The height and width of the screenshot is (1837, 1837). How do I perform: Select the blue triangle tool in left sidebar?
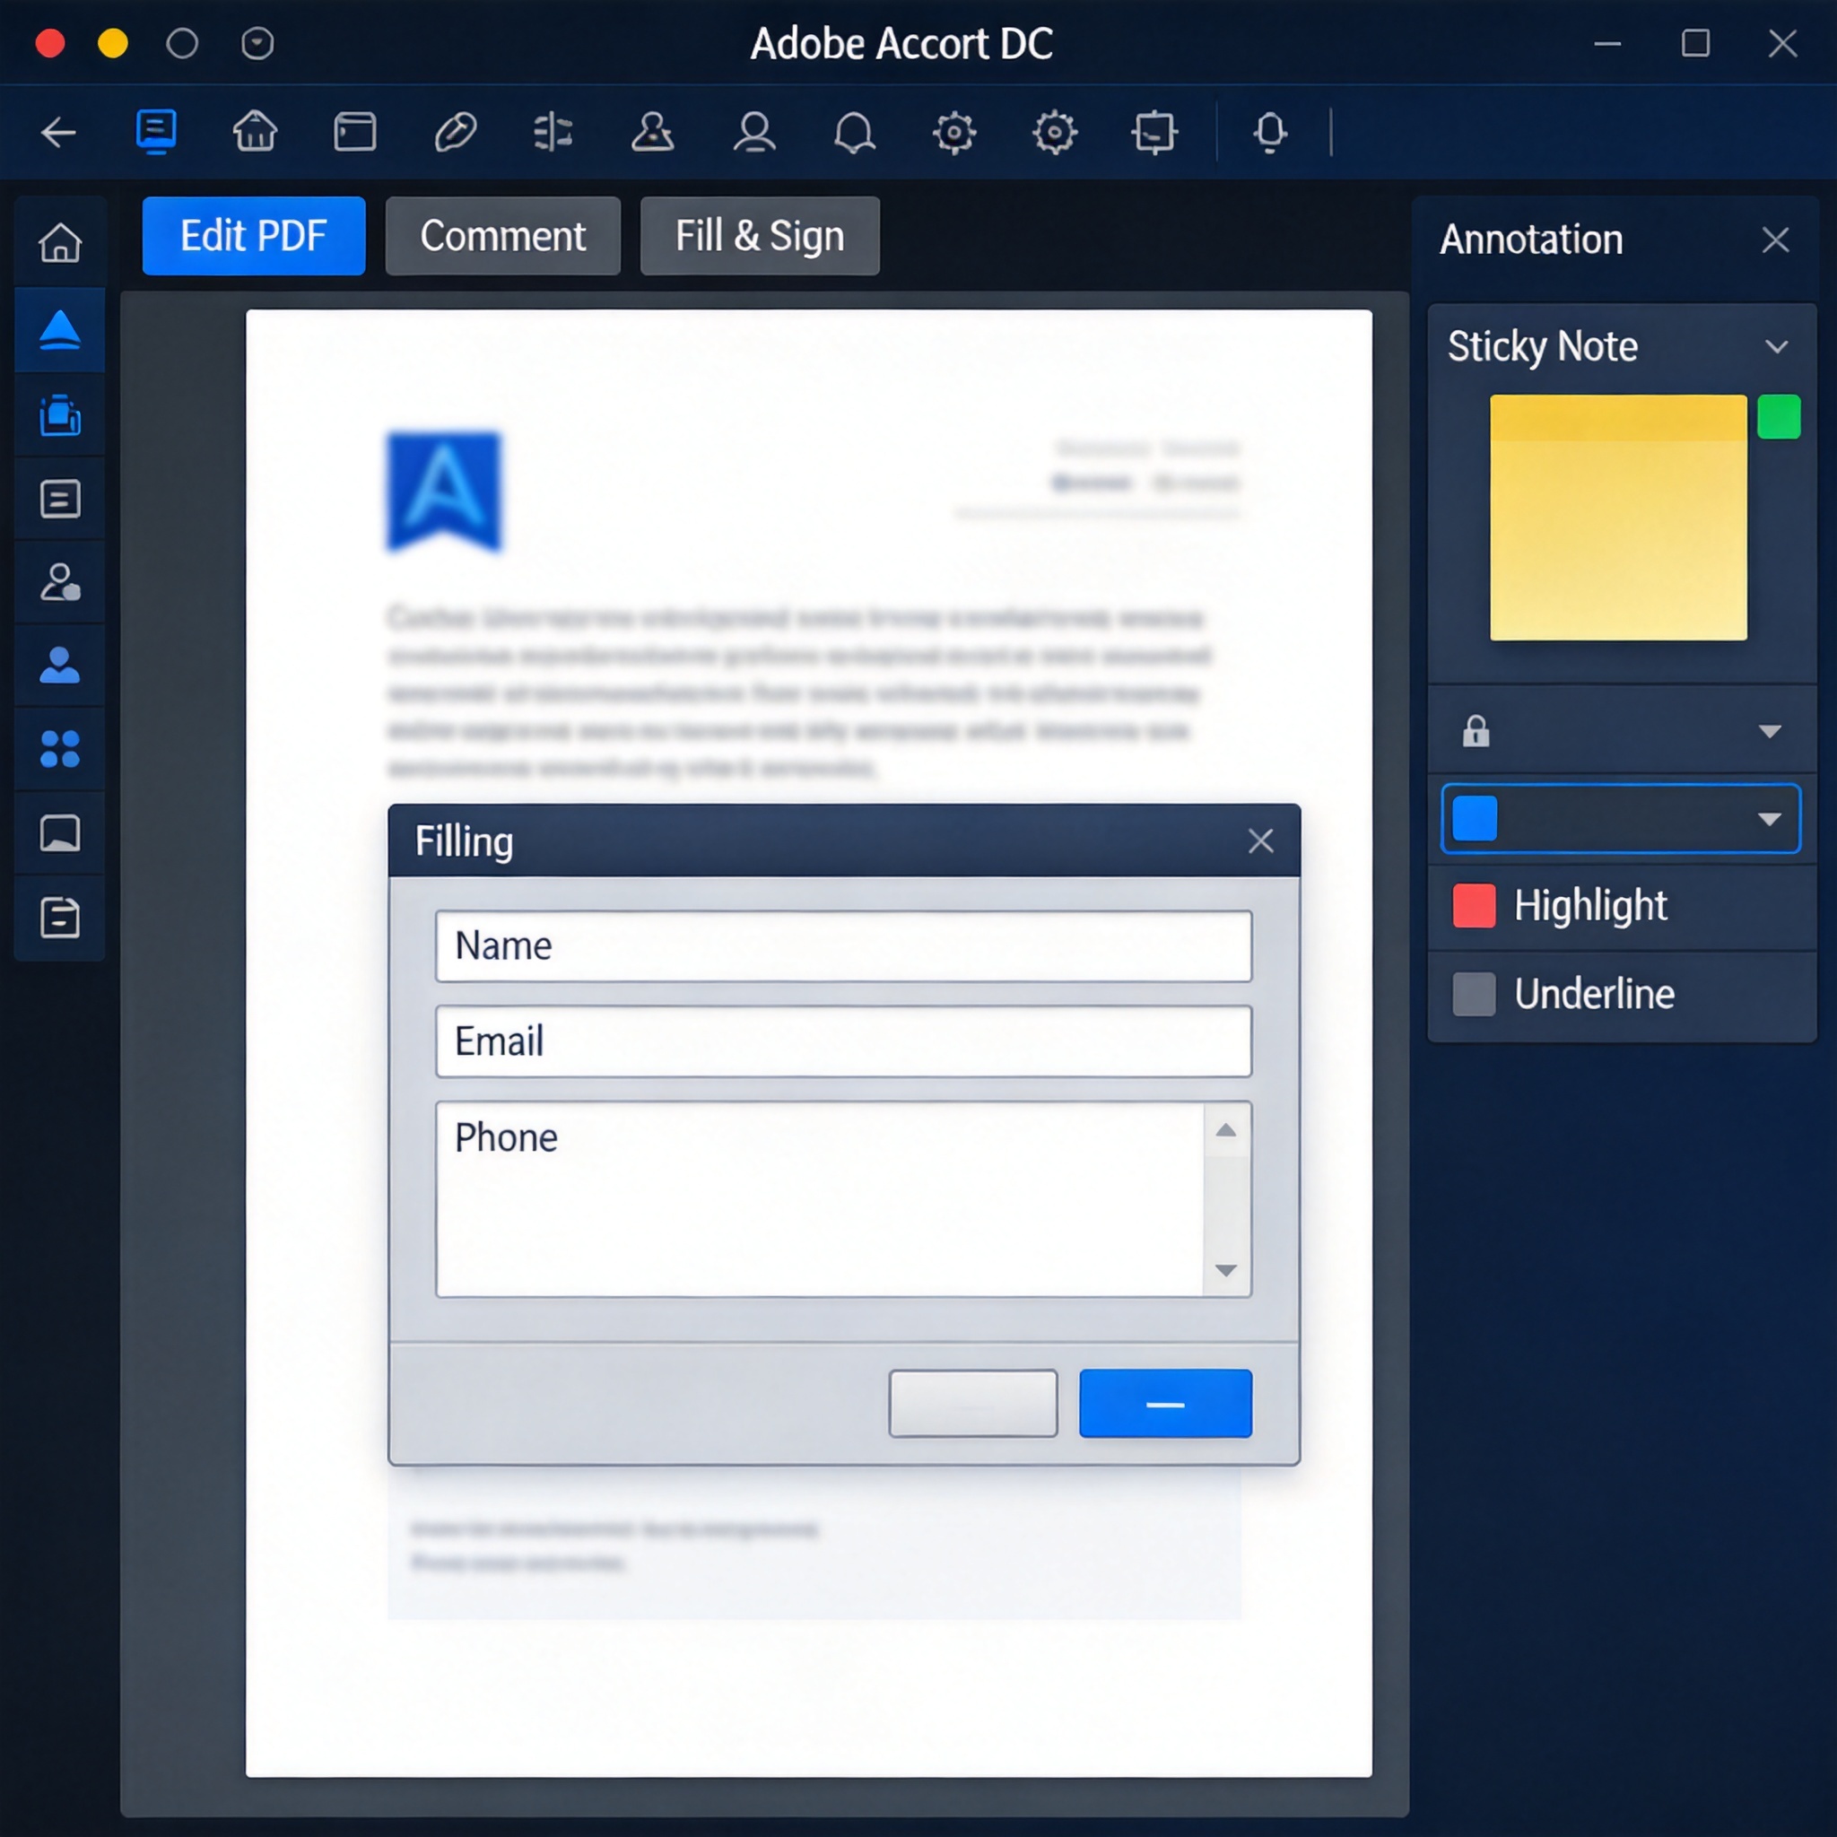pos(60,330)
